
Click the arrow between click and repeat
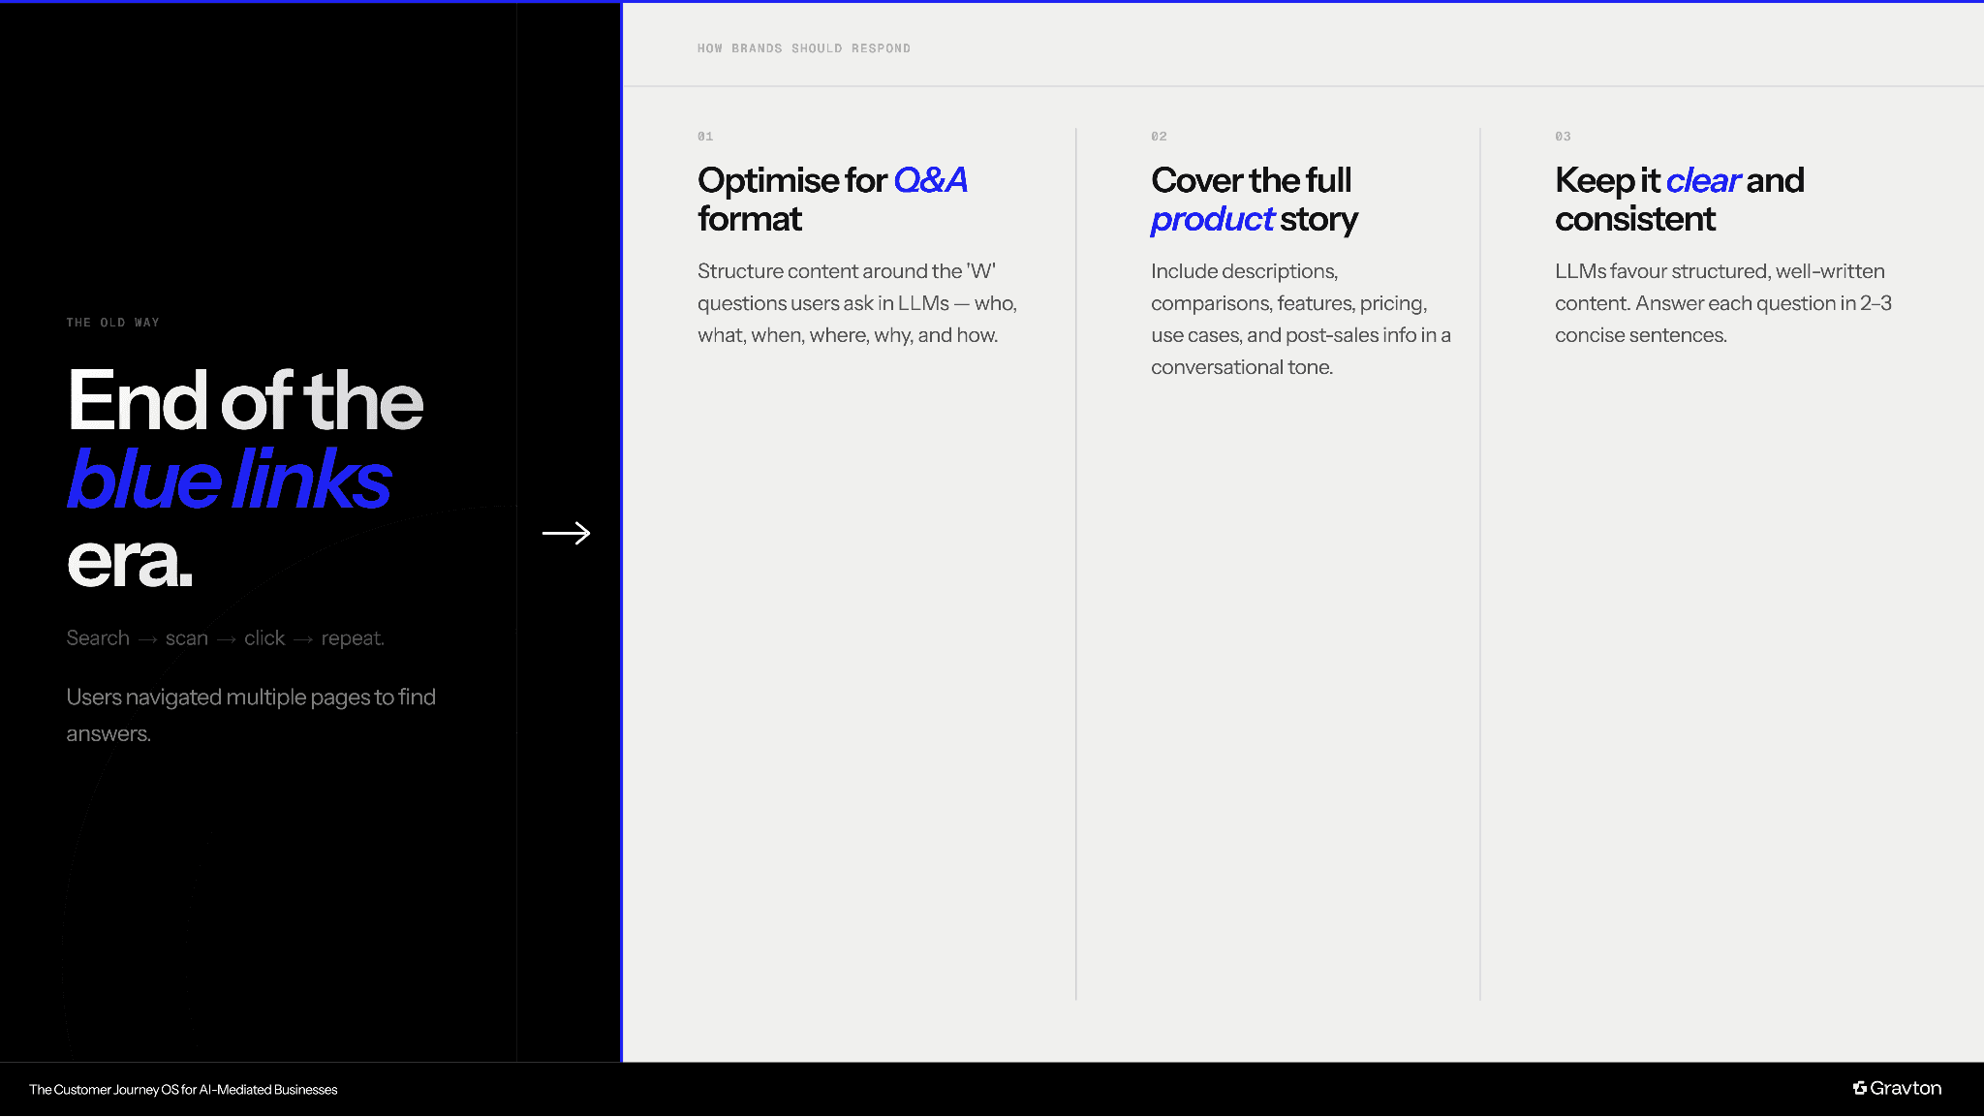click(303, 639)
